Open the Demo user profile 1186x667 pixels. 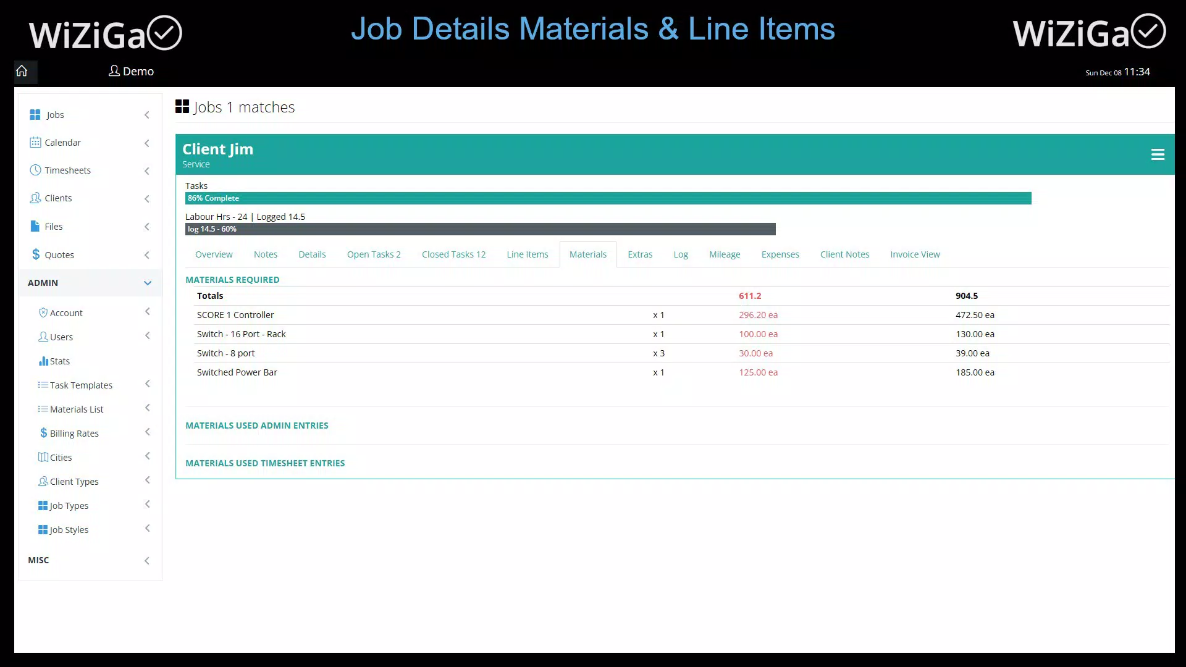coord(131,71)
